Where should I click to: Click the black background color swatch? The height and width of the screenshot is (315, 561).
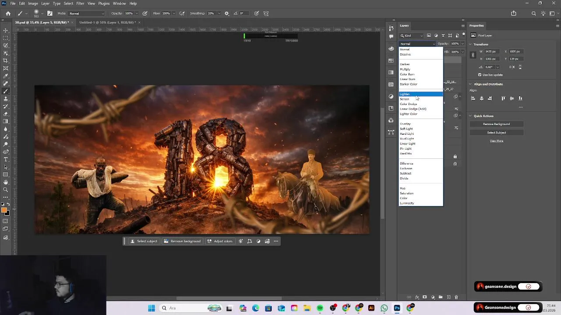(7, 213)
